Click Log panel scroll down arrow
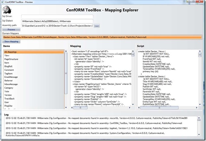The height and width of the screenshot is (141, 206). (x=199, y=134)
